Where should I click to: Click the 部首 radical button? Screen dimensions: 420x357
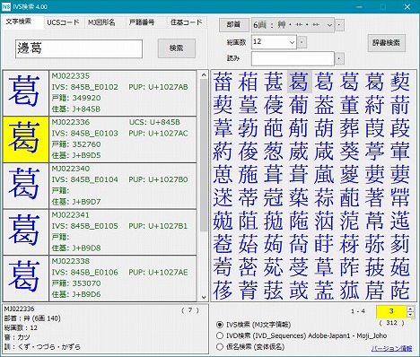click(233, 25)
